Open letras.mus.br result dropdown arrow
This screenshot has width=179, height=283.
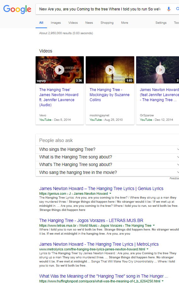154,225
